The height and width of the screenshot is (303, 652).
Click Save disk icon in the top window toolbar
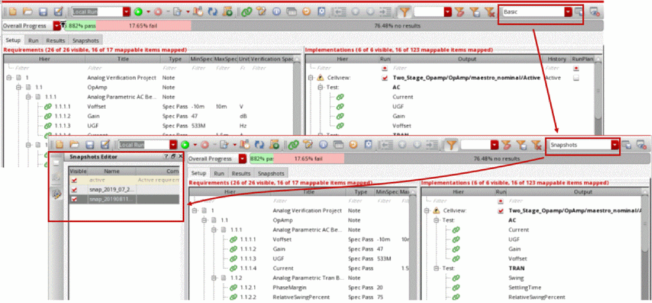(x=43, y=12)
